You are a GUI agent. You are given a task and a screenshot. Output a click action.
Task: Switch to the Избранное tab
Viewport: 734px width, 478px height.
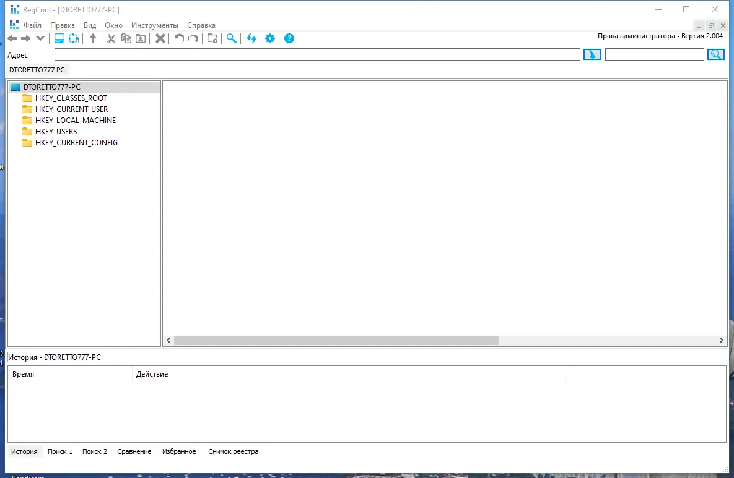point(179,452)
